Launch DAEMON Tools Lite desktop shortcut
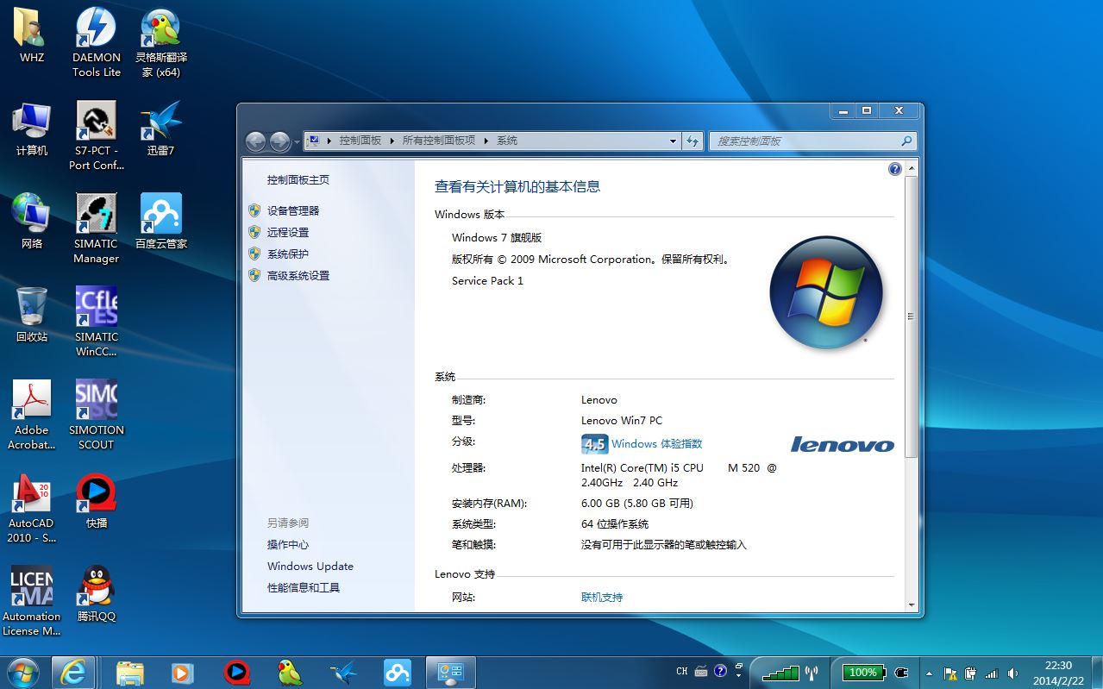Viewport: 1103px width, 689px height. 97,42
